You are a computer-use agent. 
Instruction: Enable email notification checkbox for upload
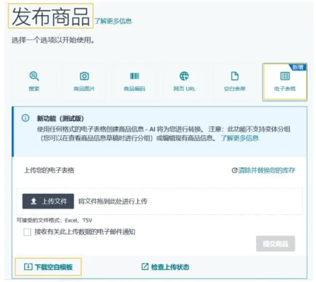coord(27,232)
